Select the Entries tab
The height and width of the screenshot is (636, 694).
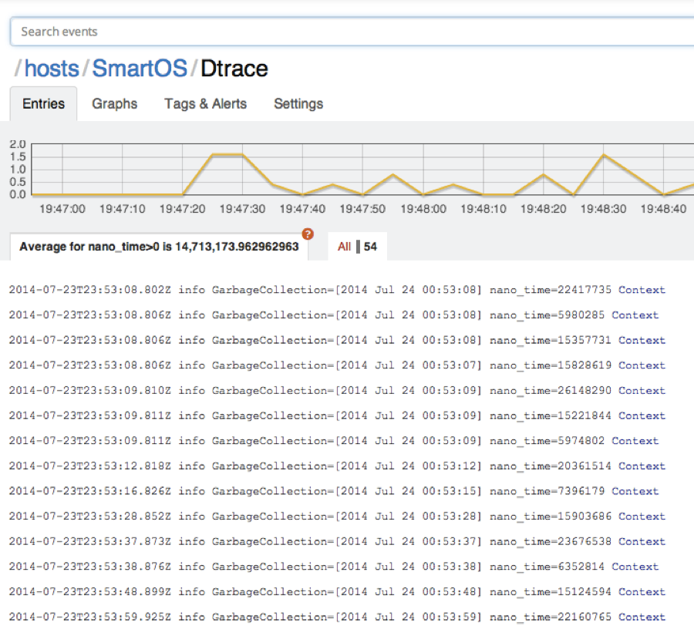(43, 103)
